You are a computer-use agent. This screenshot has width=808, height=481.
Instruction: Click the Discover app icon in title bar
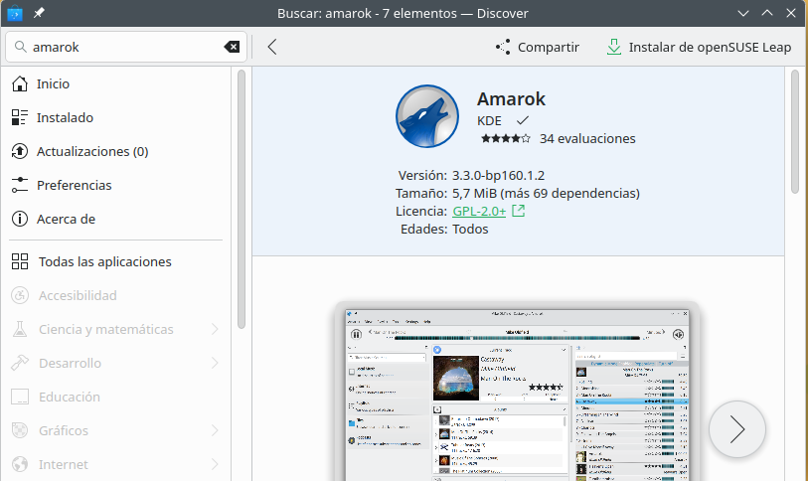[15, 13]
